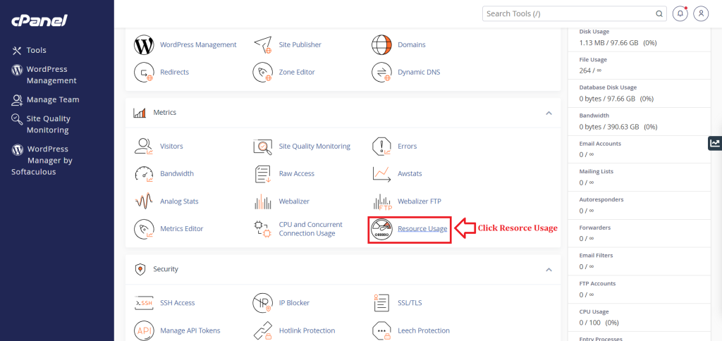This screenshot has width=722, height=341.
Task: Open the Raw Access document icon
Action: point(263,174)
